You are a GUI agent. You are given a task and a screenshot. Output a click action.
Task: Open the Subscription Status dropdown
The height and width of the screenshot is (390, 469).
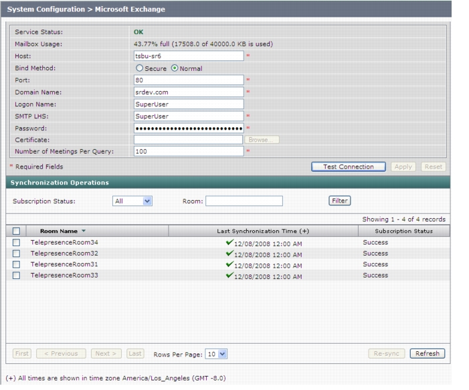point(132,201)
